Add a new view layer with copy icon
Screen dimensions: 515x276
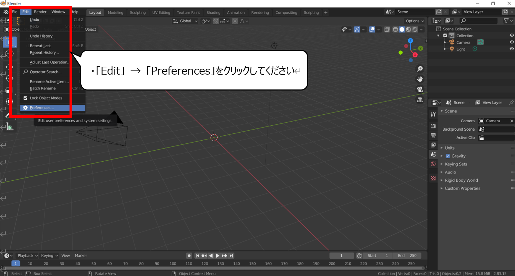[x=505, y=12]
